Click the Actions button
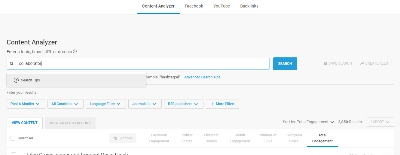The height and width of the screenshot is (155, 400). click(123, 138)
